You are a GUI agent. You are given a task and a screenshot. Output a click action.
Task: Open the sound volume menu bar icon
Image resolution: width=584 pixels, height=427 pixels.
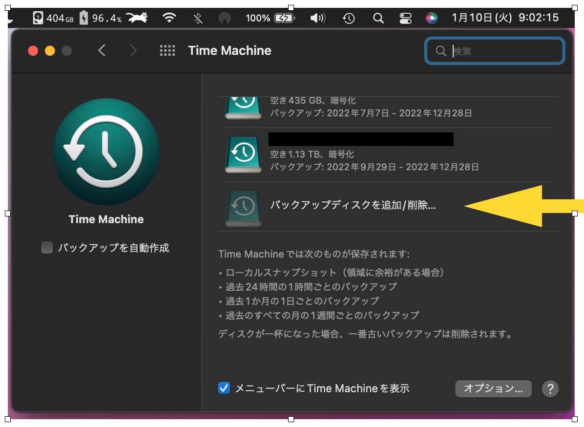[318, 18]
